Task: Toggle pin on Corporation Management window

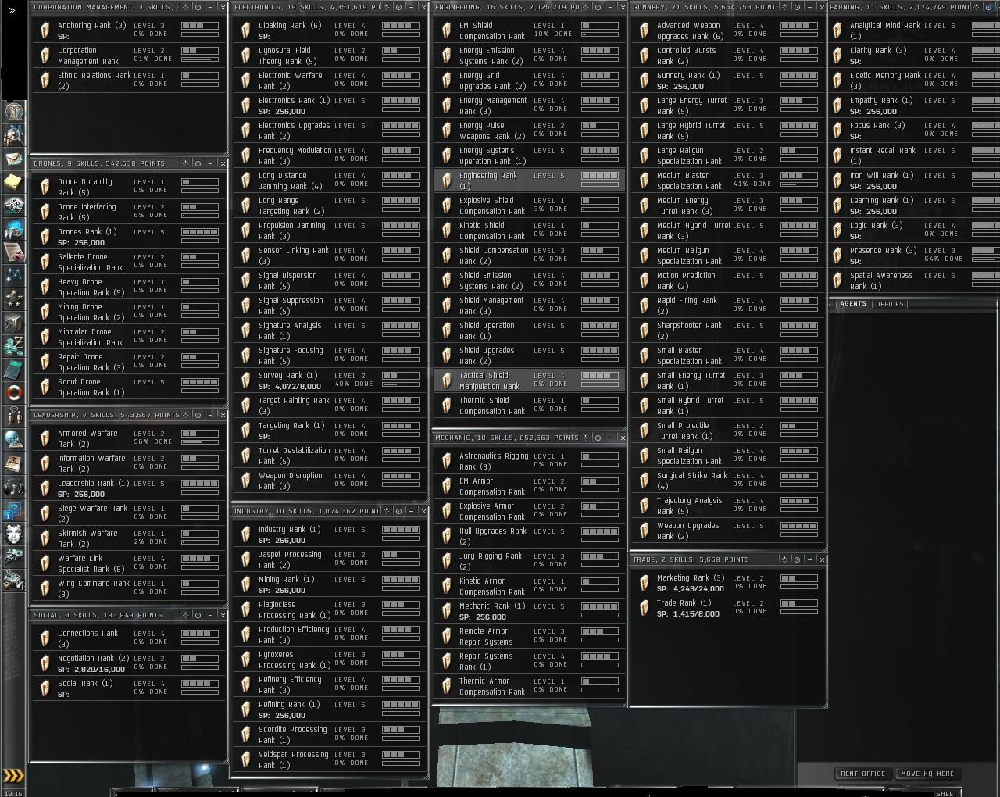Action: pyautogui.click(x=198, y=7)
